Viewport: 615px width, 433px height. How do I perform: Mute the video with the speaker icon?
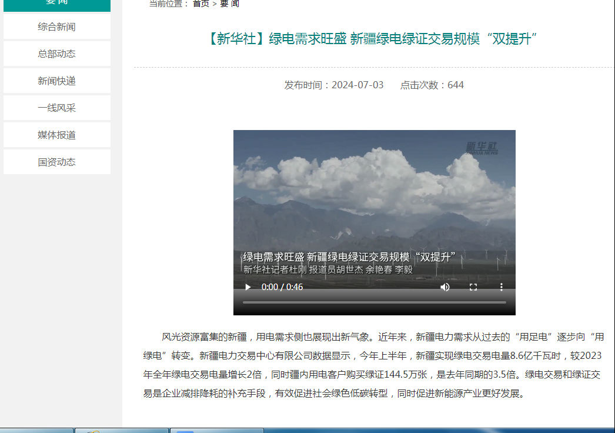tap(444, 287)
